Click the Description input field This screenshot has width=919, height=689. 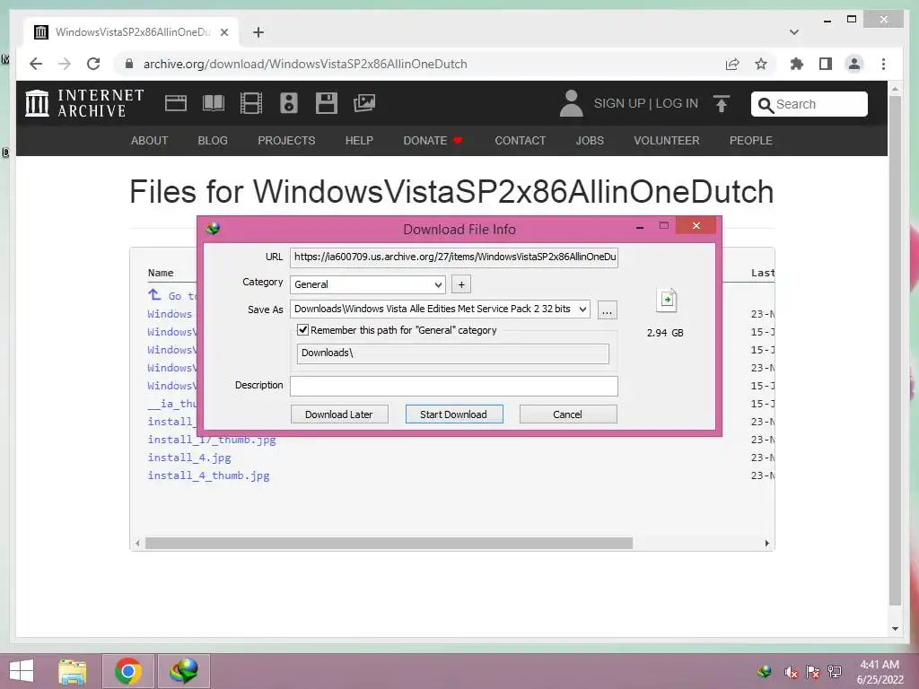click(454, 386)
